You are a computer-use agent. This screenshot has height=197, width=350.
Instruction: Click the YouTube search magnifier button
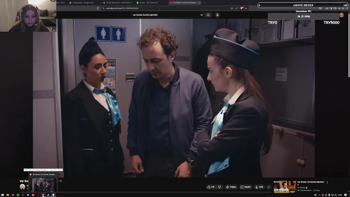coord(208,15)
